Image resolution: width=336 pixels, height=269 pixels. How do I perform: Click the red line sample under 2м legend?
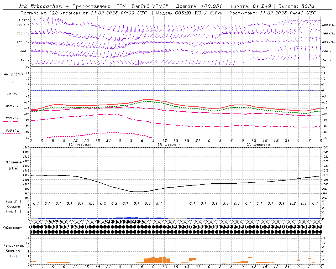12,85
